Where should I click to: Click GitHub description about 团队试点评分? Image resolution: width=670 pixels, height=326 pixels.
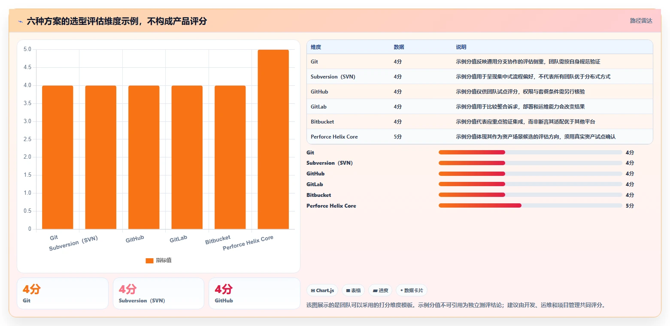click(520, 91)
